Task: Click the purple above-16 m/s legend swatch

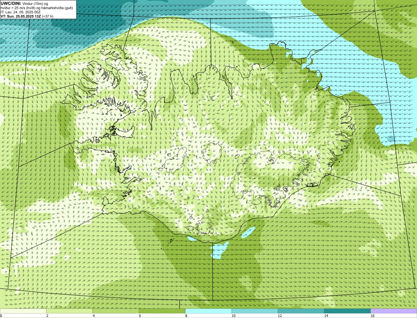Action: [394, 311]
